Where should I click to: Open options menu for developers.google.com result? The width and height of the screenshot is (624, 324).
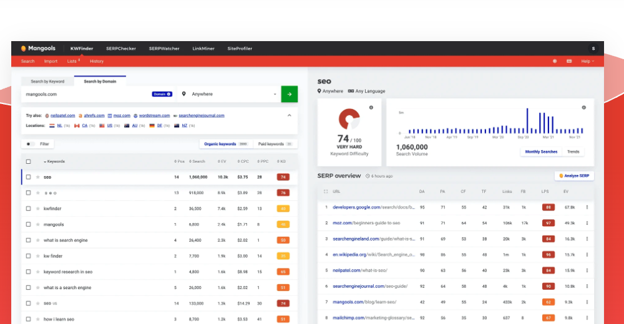[x=587, y=207]
